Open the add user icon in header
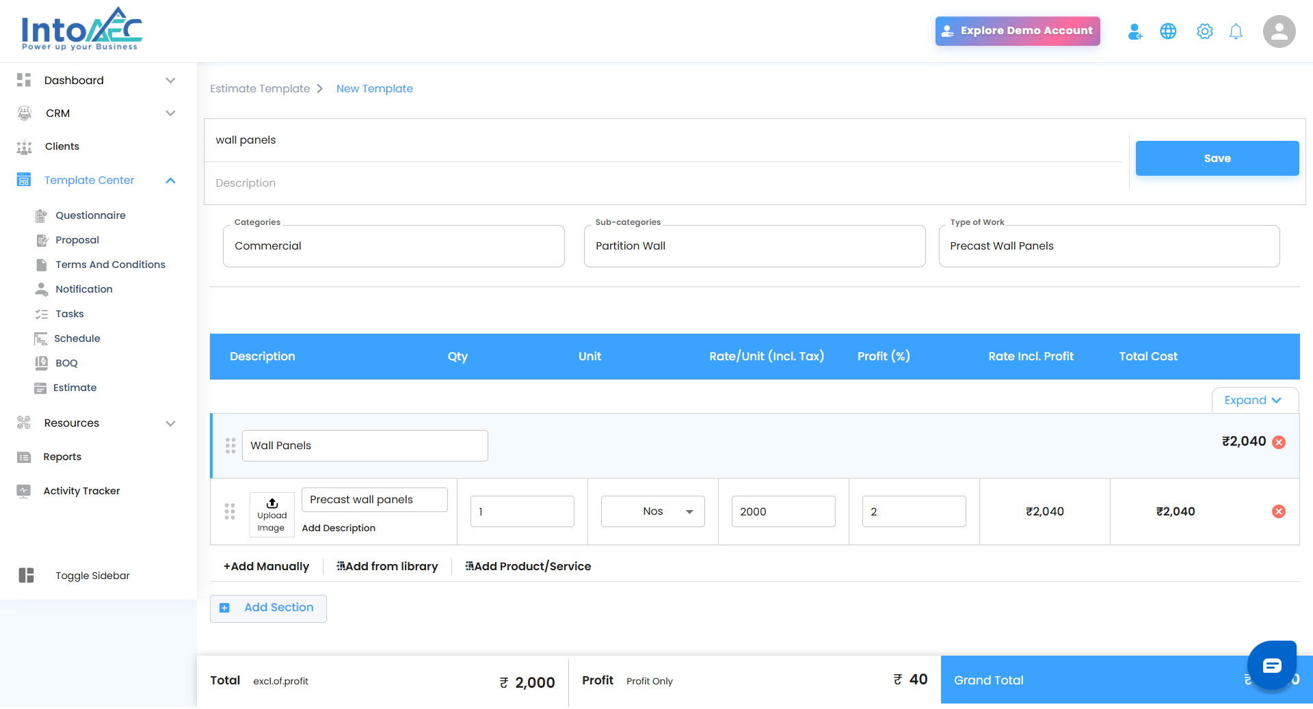Viewport: 1313px width, 709px height. point(1135,31)
